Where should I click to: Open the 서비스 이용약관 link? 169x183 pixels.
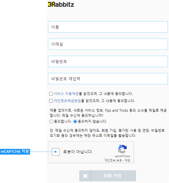point(66,94)
